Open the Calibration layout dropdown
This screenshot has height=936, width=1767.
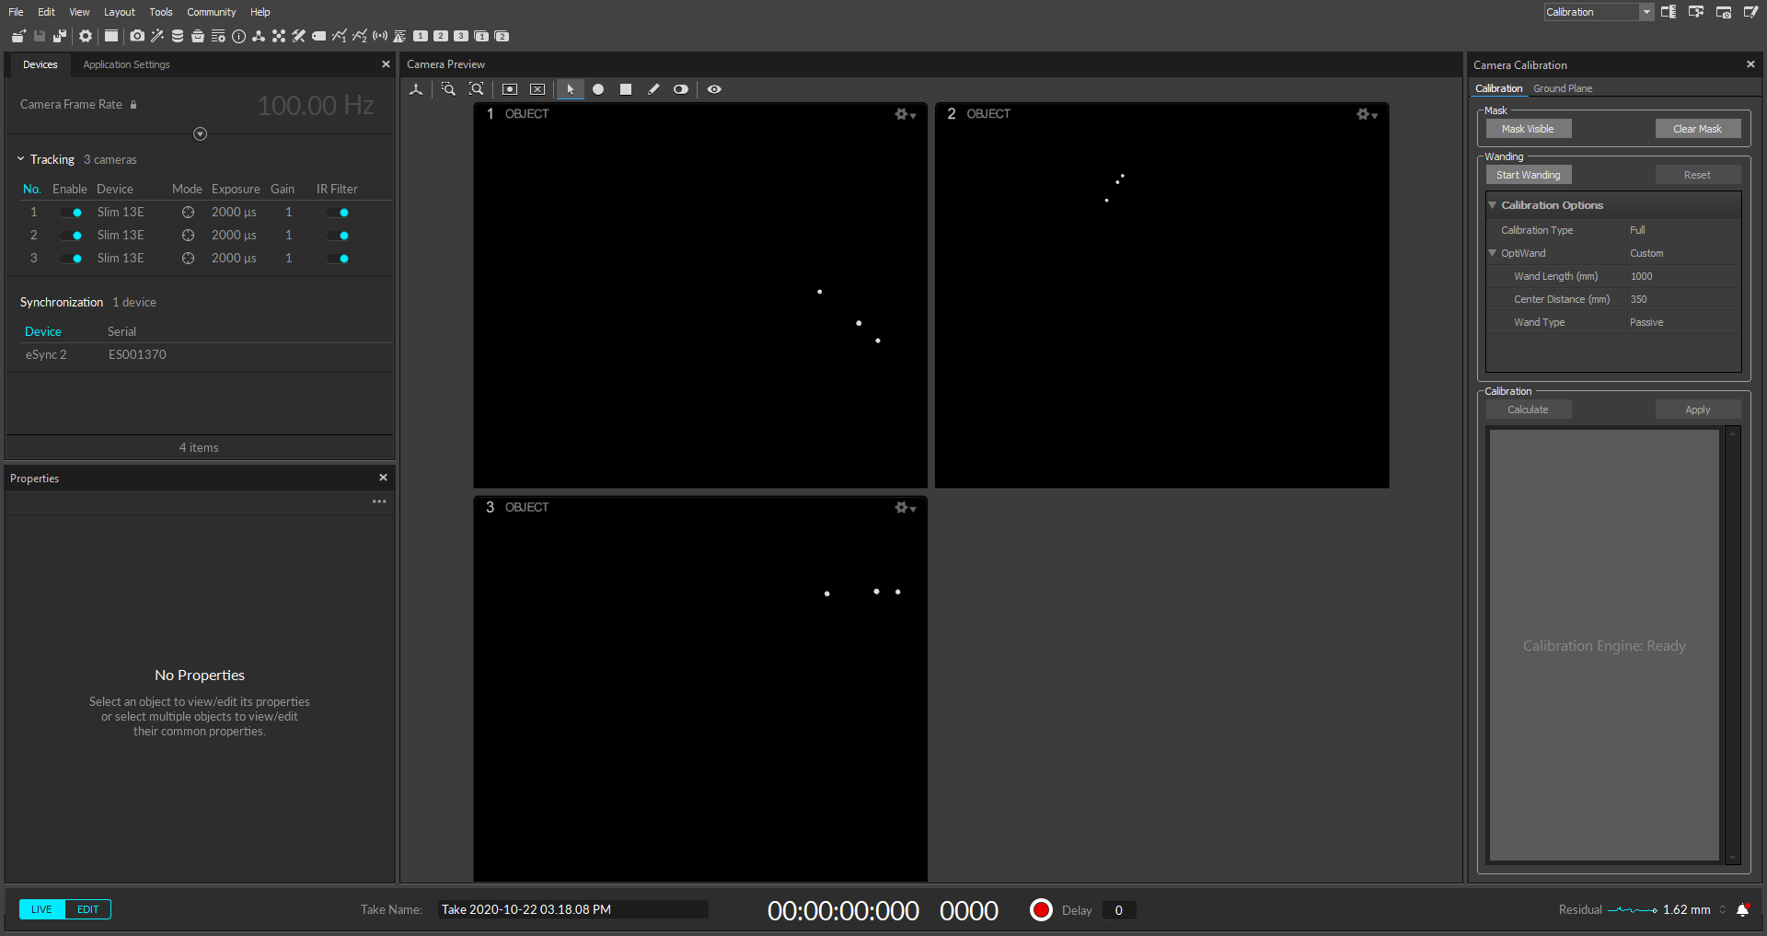point(1646,12)
